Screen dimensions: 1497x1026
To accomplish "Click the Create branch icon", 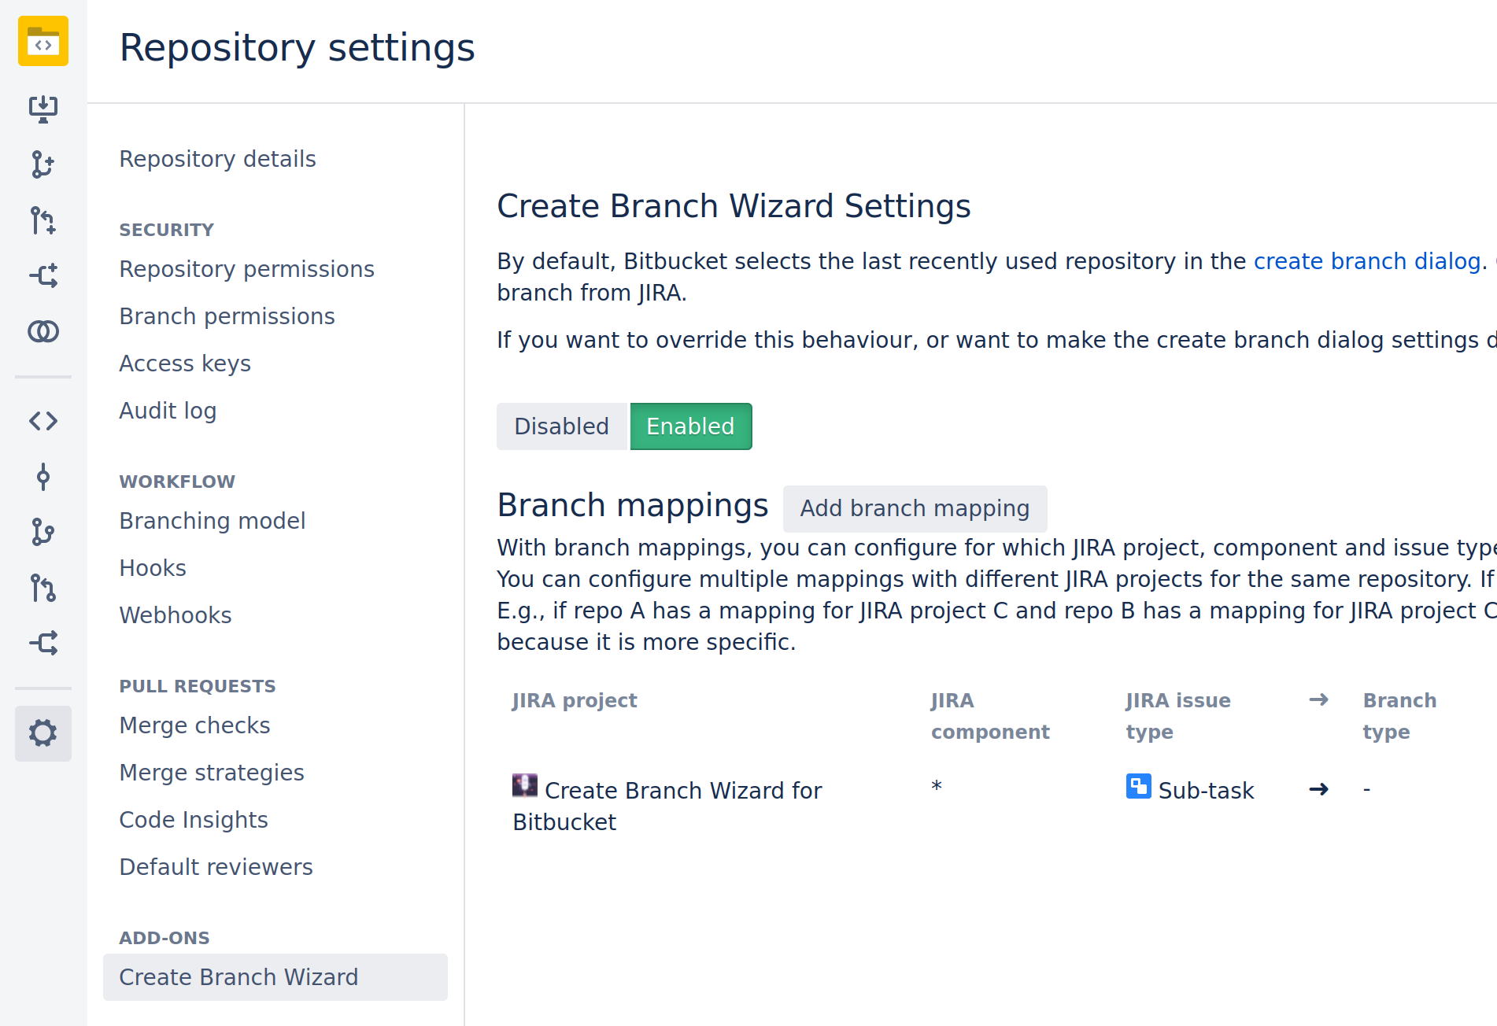I will [x=43, y=164].
